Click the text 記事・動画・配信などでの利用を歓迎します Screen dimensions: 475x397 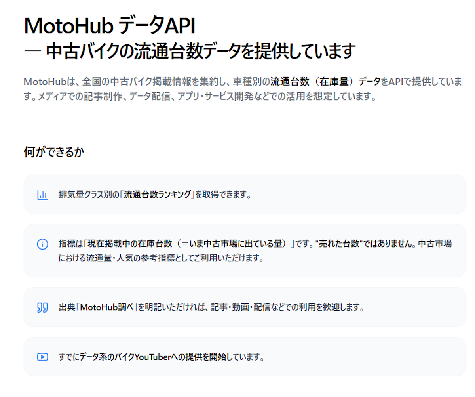click(287, 307)
